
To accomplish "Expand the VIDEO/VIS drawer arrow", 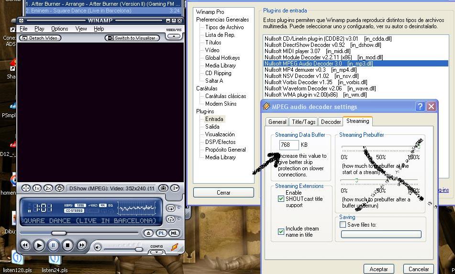I will [174, 36].
